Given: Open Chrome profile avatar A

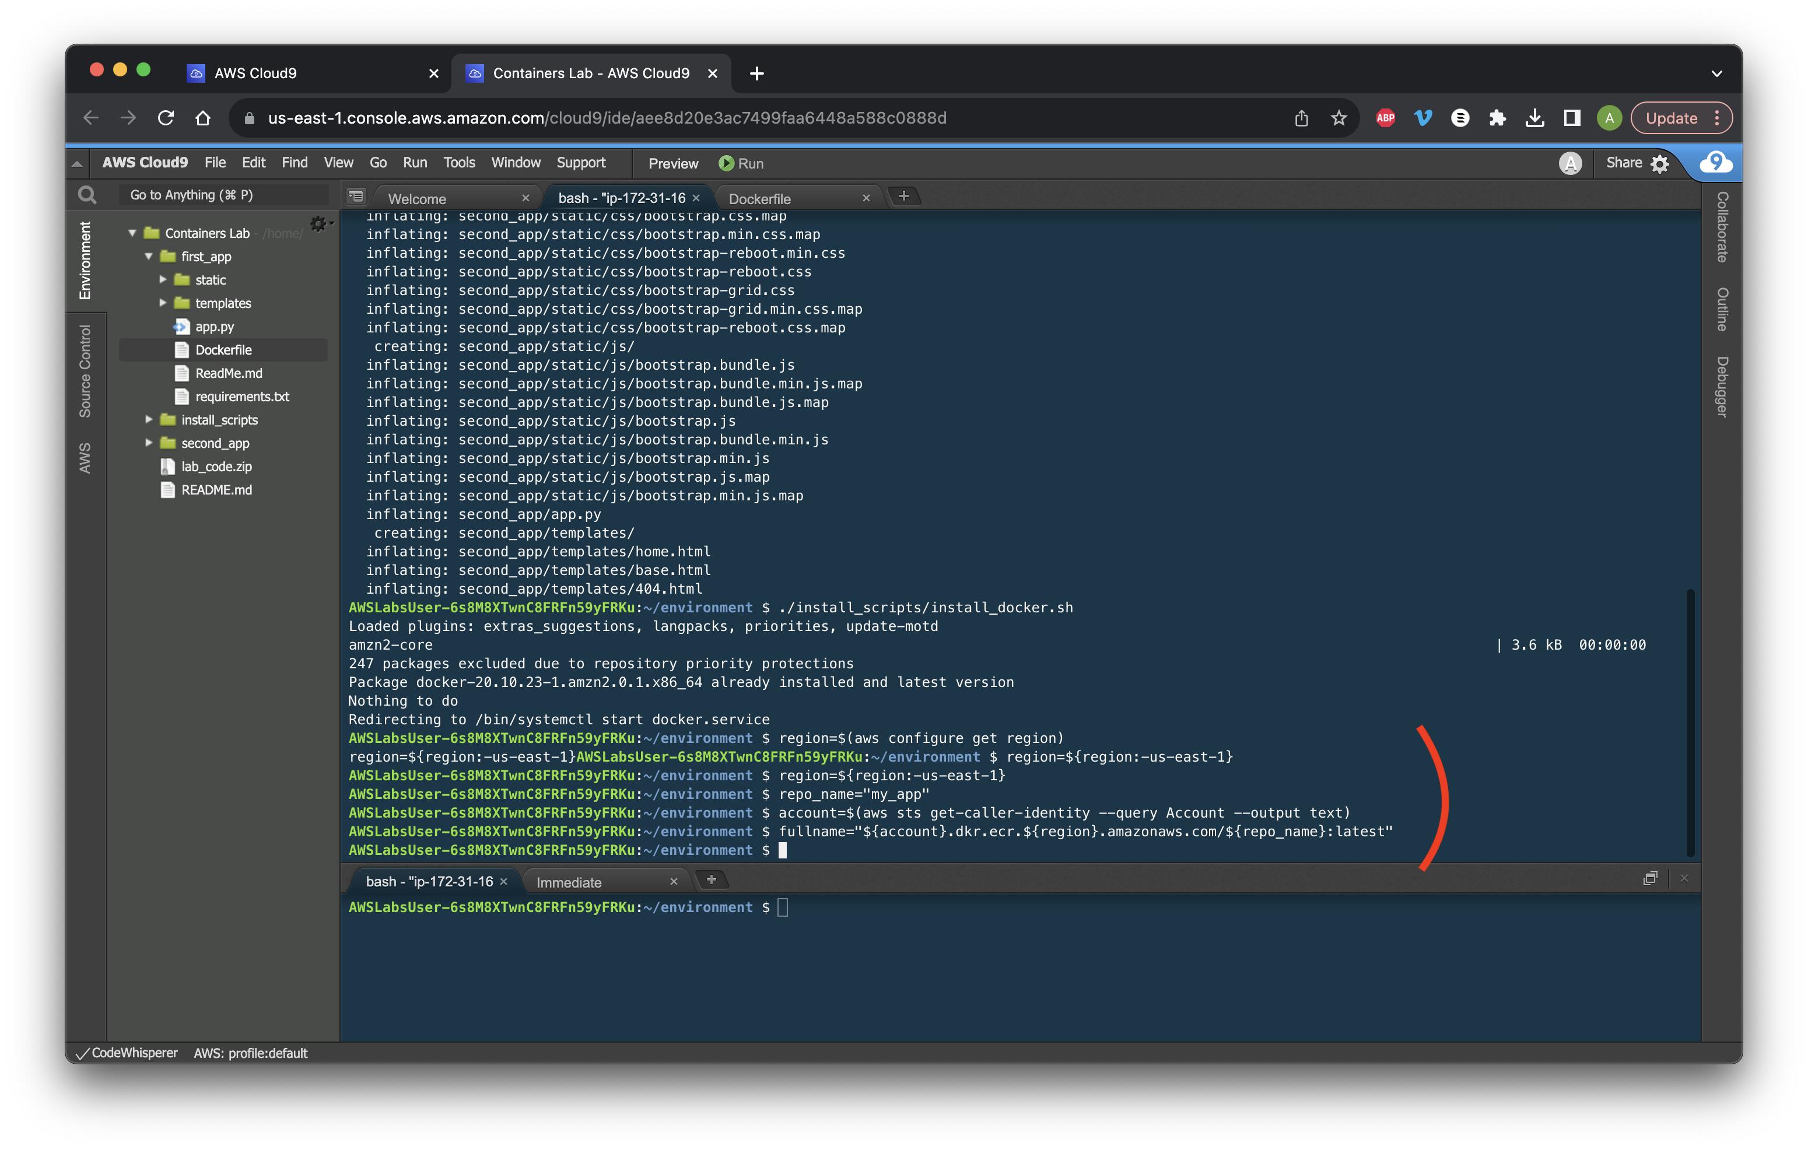Looking at the screenshot, I should pyautogui.click(x=1609, y=118).
